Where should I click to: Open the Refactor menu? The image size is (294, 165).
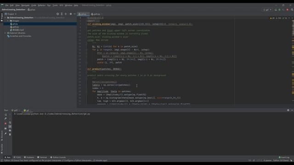click(x=42, y=5)
